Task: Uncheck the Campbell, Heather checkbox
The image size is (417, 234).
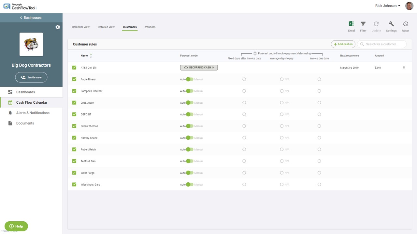Action: pyautogui.click(x=74, y=91)
